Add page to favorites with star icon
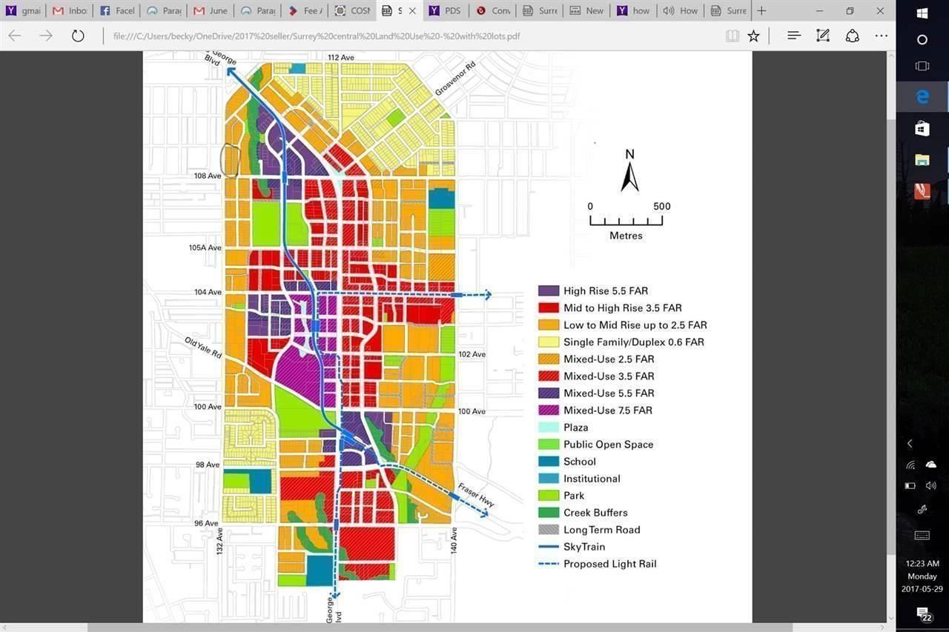 (753, 36)
